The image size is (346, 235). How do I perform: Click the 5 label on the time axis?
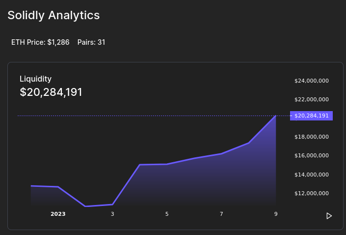coord(167,214)
